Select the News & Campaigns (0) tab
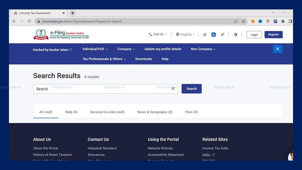Image resolution: width=302 pixels, height=170 pixels. (x=155, y=112)
